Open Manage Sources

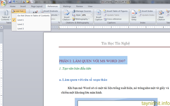pos(82,11)
